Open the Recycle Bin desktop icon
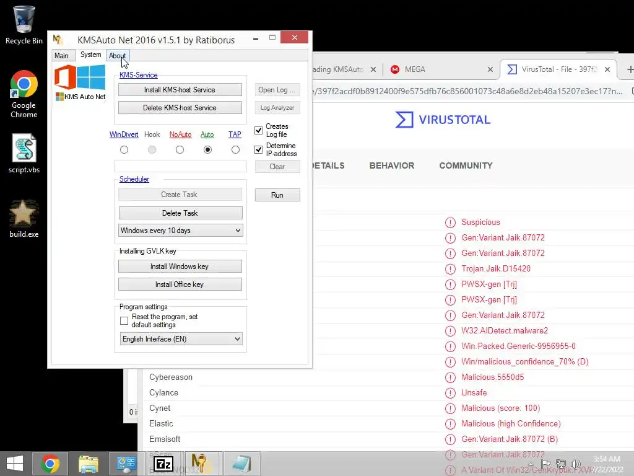The image size is (634, 476). [24, 25]
